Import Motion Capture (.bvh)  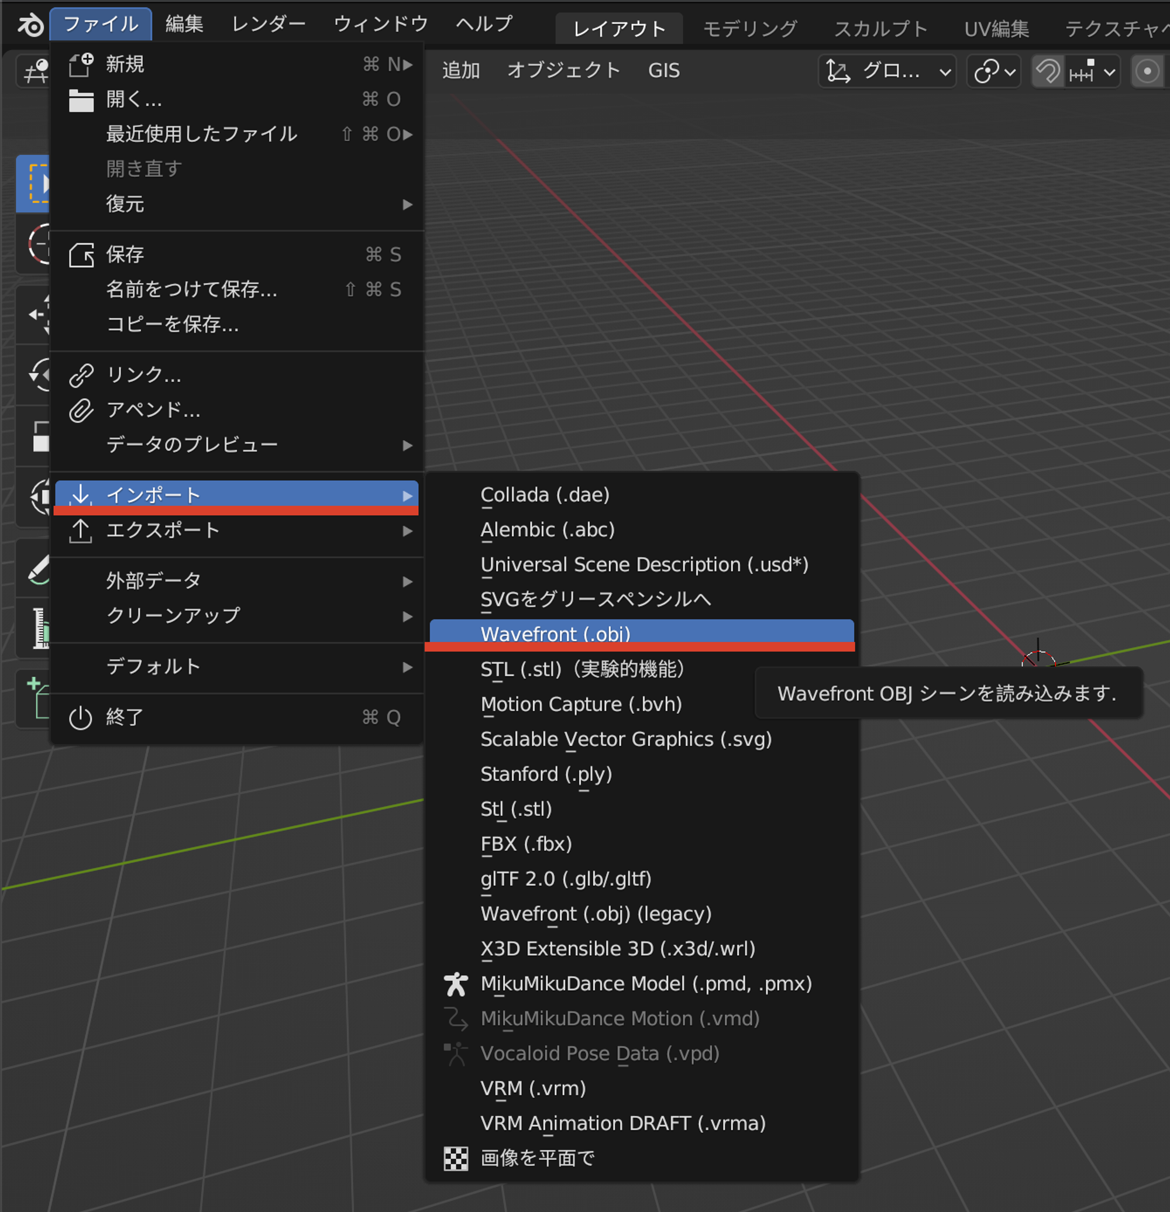(x=642, y=705)
